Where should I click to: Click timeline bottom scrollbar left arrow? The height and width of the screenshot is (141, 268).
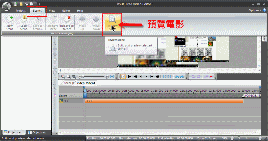(x=60, y=132)
